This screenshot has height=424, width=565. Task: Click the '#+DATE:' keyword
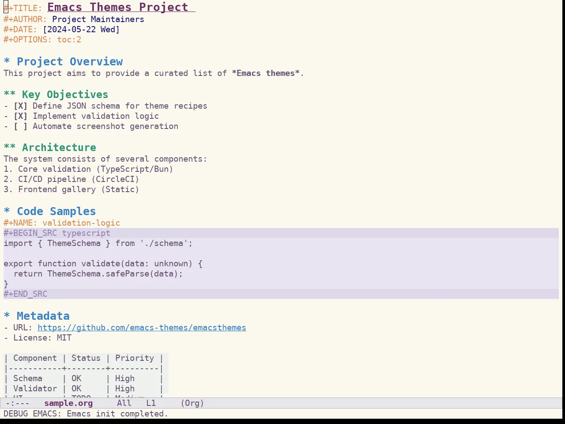click(20, 30)
